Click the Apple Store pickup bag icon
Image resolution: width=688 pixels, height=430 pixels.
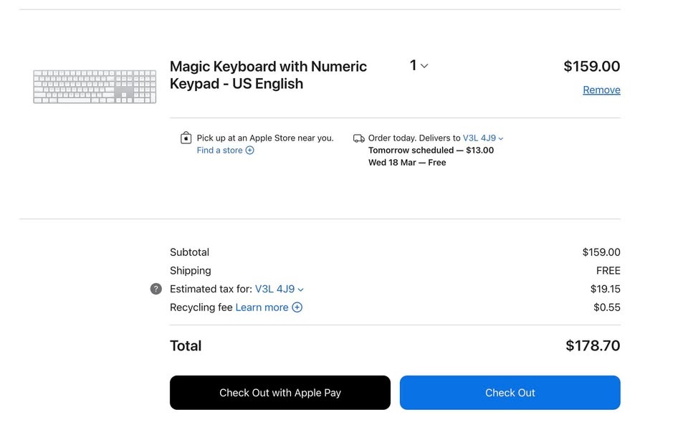click(186, 138)
